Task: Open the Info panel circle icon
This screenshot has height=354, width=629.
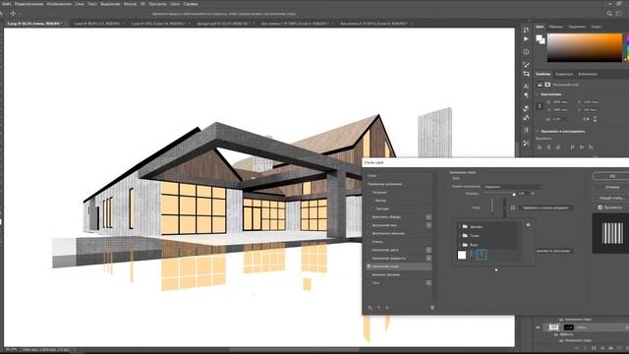Action: [x=526, y=52]
